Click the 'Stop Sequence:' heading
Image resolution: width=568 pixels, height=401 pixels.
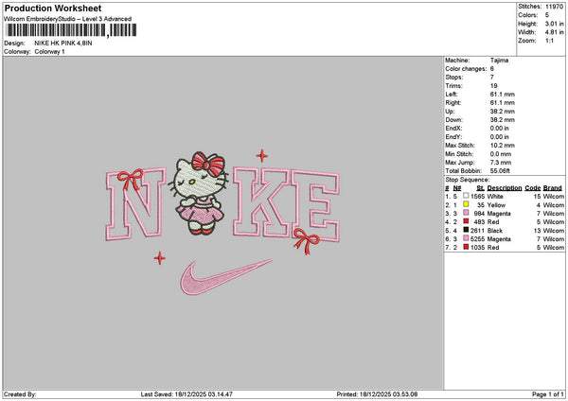pyautogui.click(x=468, y=180)
